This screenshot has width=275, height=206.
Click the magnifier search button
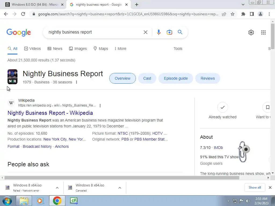(x=180, y=32)
